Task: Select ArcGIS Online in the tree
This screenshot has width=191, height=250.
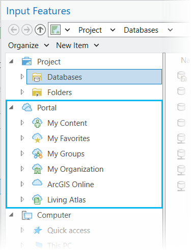Action: [x=71, y=185]
